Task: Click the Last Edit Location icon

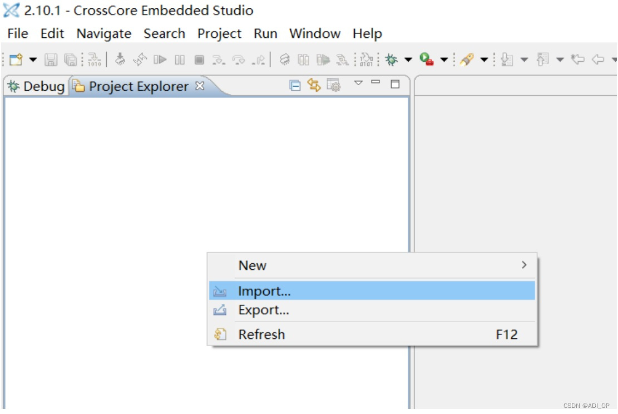Action: [x=578, y=60]
